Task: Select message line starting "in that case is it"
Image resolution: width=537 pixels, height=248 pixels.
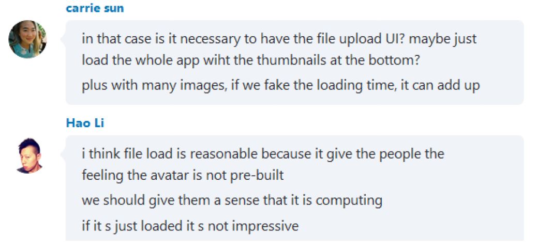Action: click(279, 39)
